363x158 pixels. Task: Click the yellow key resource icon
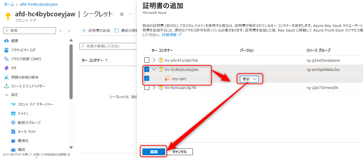(x=9, y=16)
